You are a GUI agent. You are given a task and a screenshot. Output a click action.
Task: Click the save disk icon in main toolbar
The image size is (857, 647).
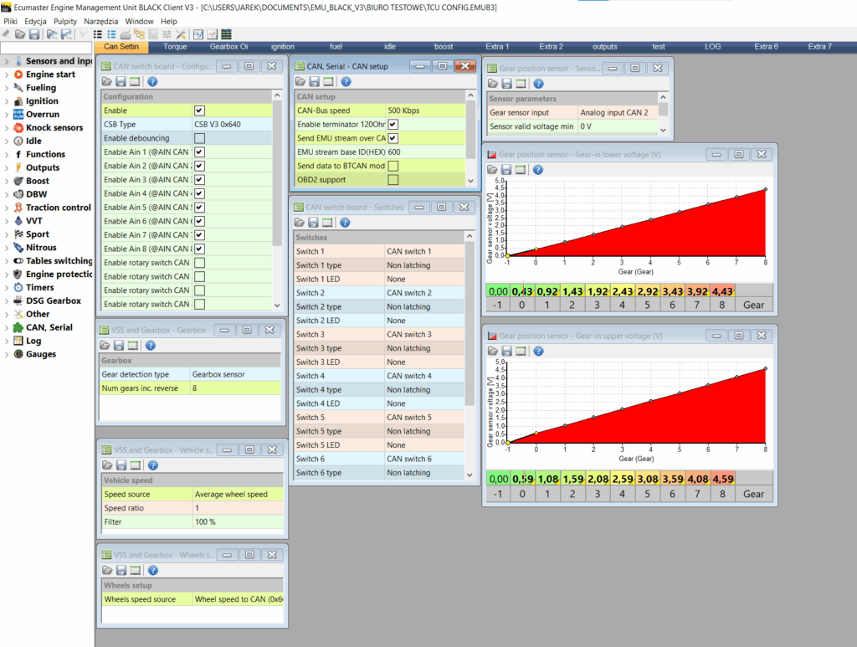point(34,34)
